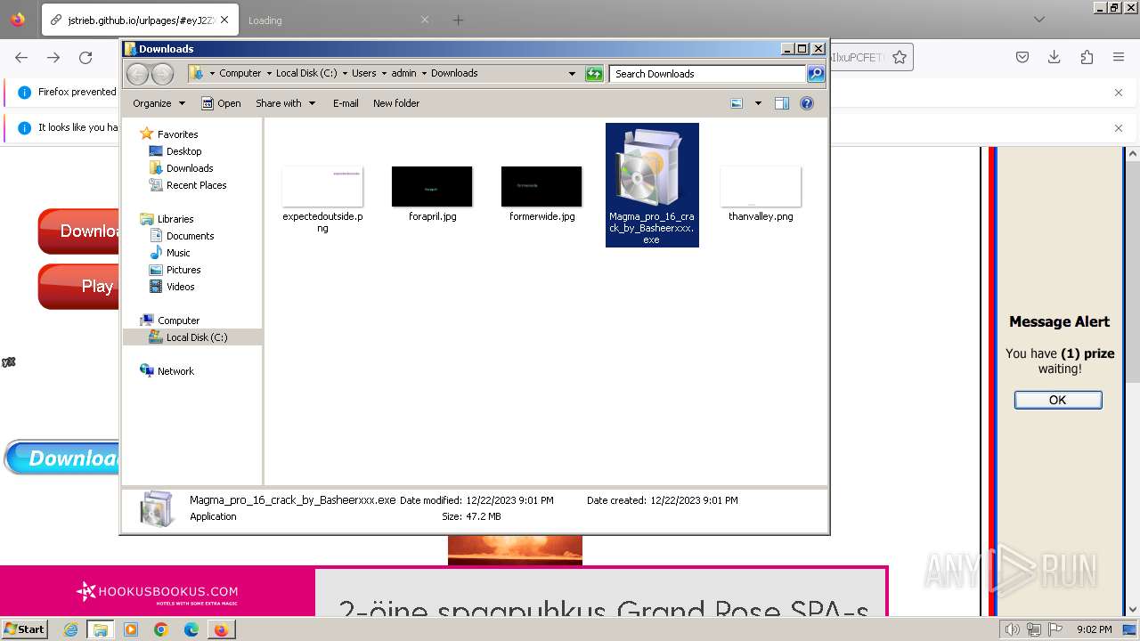The width and height of the screenshot is (1140, 641).
Task: Click Open in the Explorer toolbar
Action: (x=221, y=103)
